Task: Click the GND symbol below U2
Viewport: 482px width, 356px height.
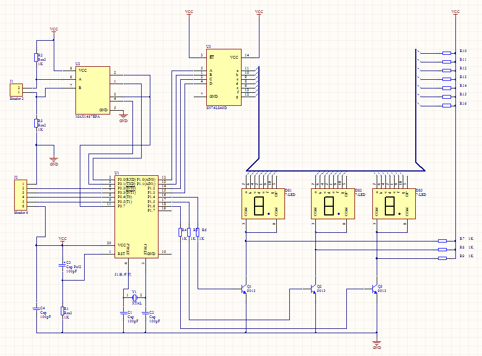Action: point(124,118)
